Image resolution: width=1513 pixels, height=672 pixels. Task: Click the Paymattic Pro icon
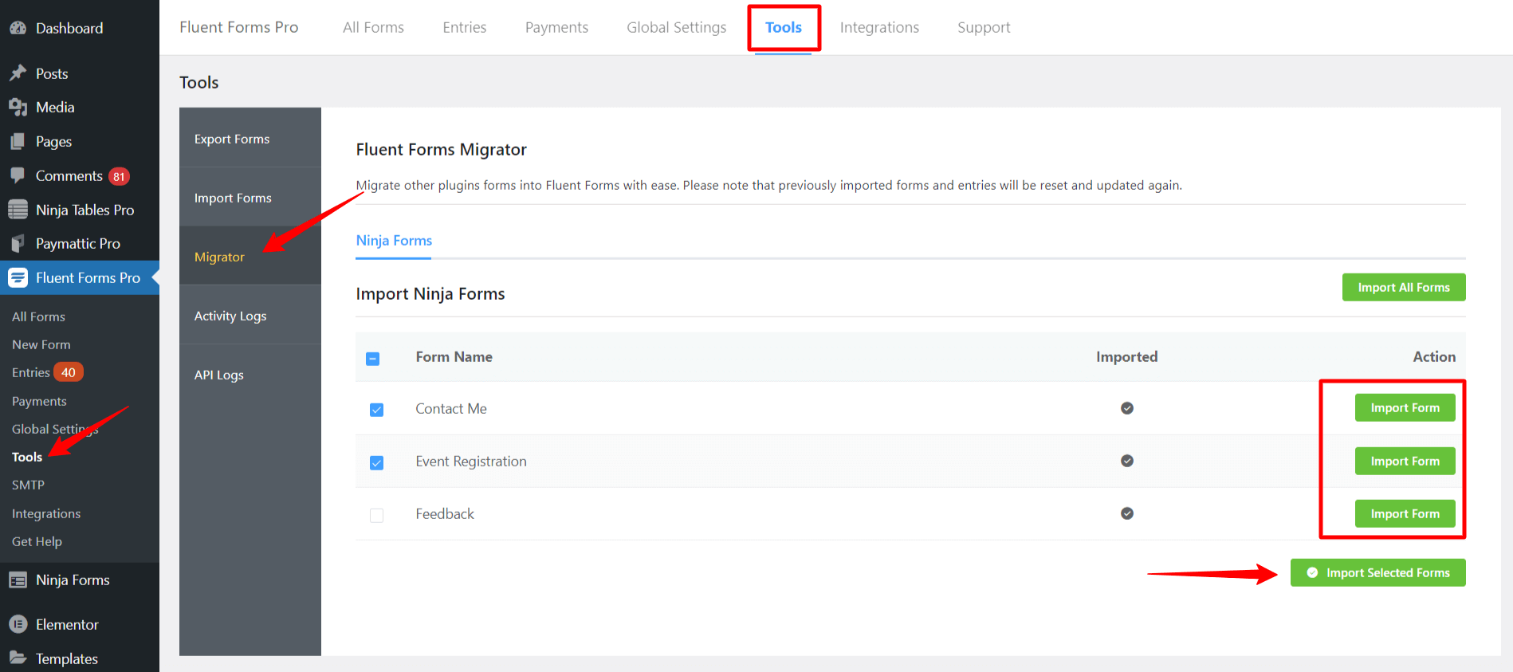(18, 243)
